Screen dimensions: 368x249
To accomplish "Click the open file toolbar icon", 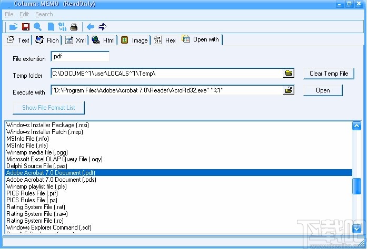I will (x=14, y=27).
